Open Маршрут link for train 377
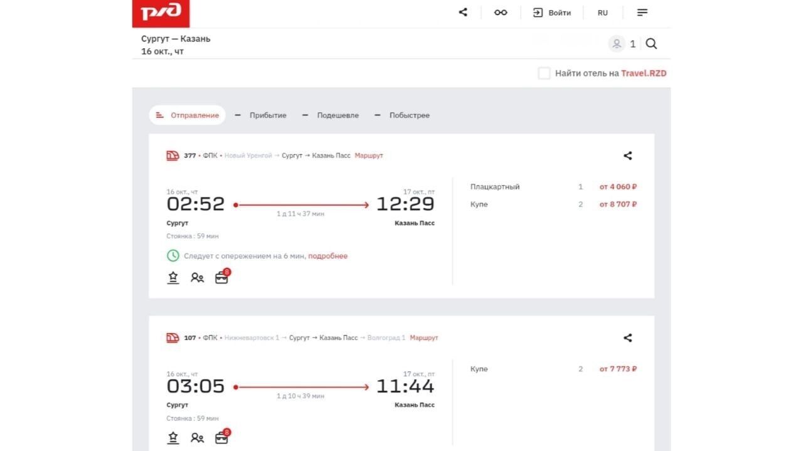This screenshot has height=451, width=803. point(369,156)
